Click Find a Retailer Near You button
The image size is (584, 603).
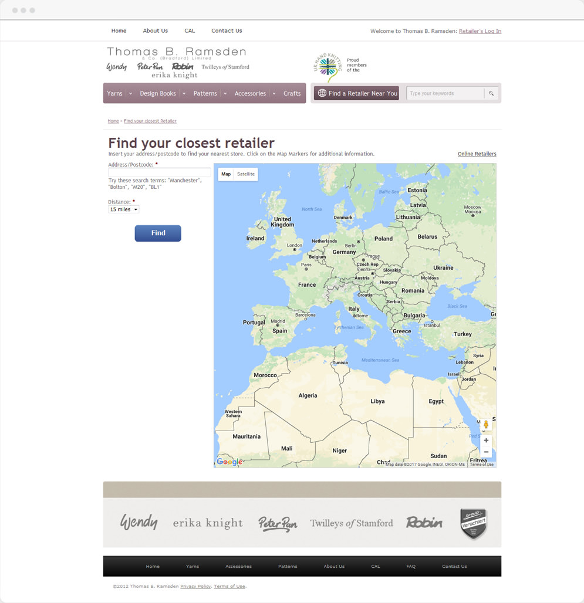(356, 93)
